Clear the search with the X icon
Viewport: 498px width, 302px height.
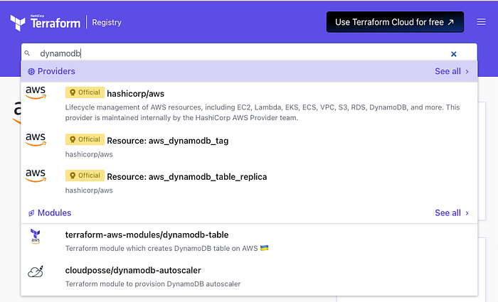[x=454, y=54]
